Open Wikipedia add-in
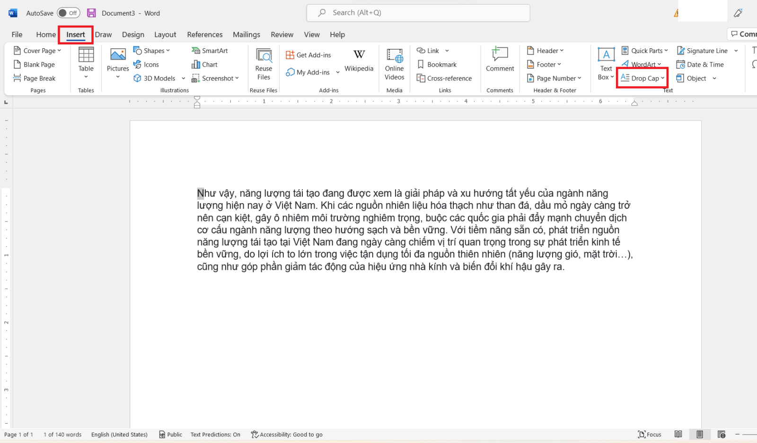Screen dimensions: 757x443 click(359, 61)
